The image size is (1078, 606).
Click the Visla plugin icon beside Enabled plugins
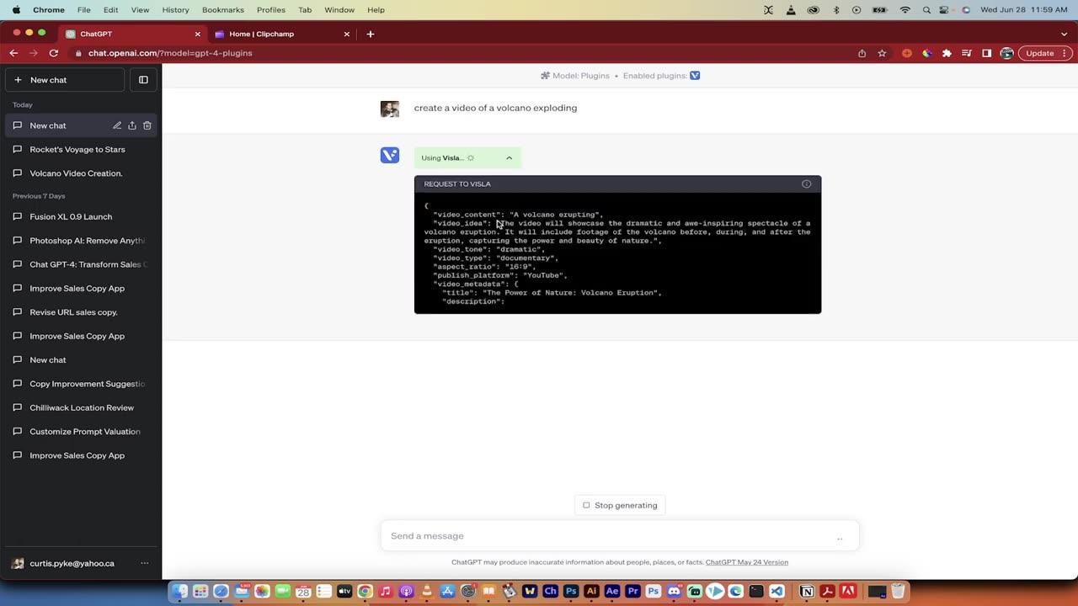(695, 76)
